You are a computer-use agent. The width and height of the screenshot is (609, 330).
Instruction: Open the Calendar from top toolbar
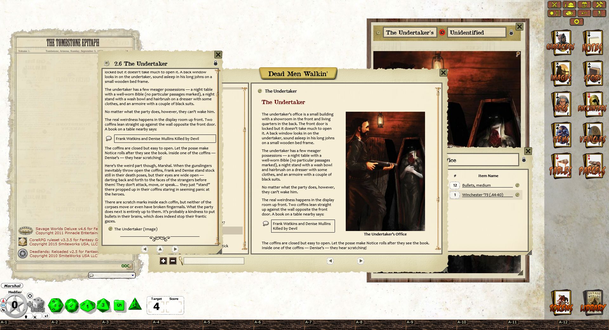click(584, 5)
